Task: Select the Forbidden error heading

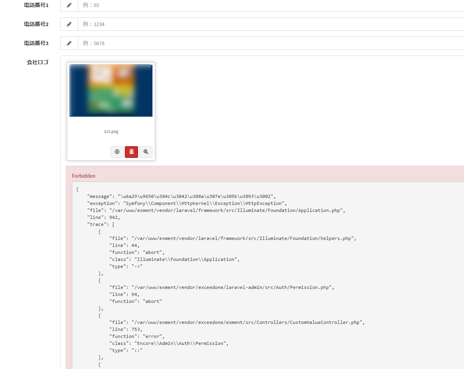Action: coord(84,176)
